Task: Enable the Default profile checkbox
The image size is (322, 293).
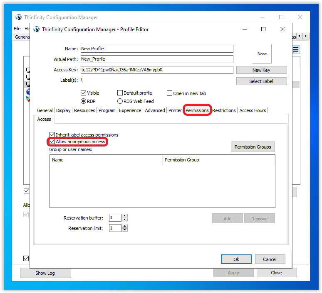Action: tap(120, 93)
